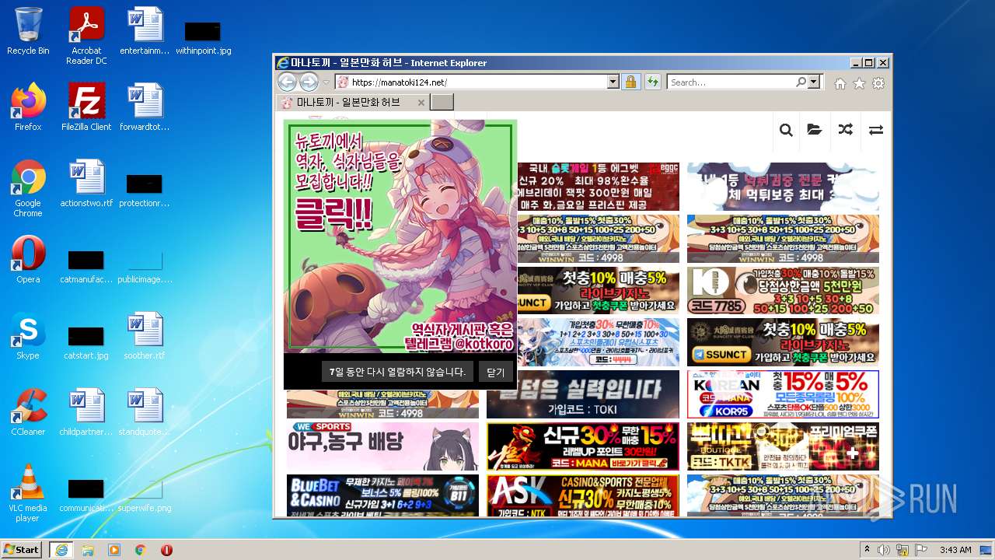Click the IE Search input box
The image size is (995, 560).
pos(731,82)
